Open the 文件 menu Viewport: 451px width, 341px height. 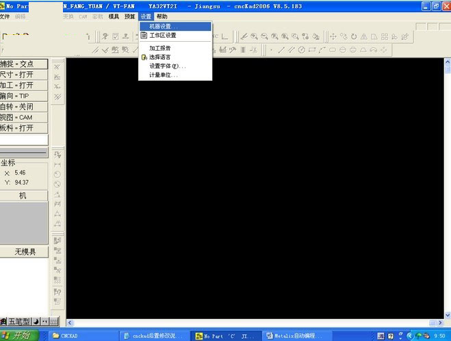5,16
